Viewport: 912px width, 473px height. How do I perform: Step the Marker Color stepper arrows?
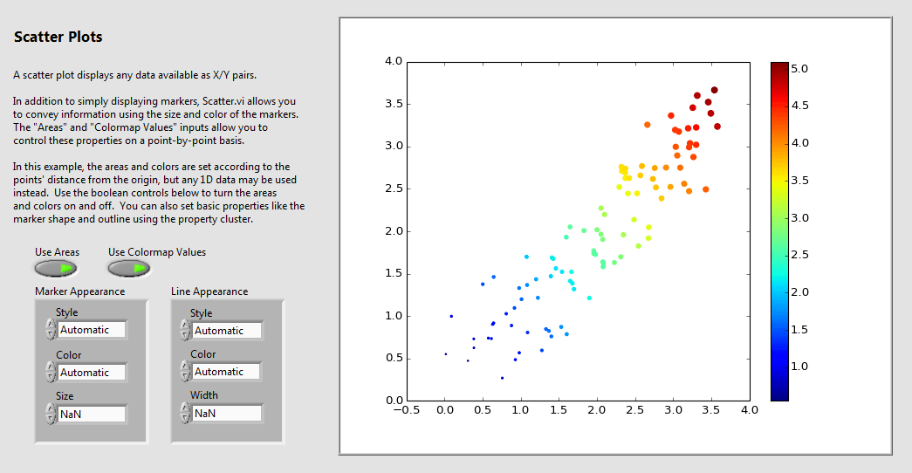[x=51, y=372]
